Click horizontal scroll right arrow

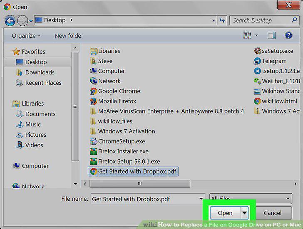[296, 184]
